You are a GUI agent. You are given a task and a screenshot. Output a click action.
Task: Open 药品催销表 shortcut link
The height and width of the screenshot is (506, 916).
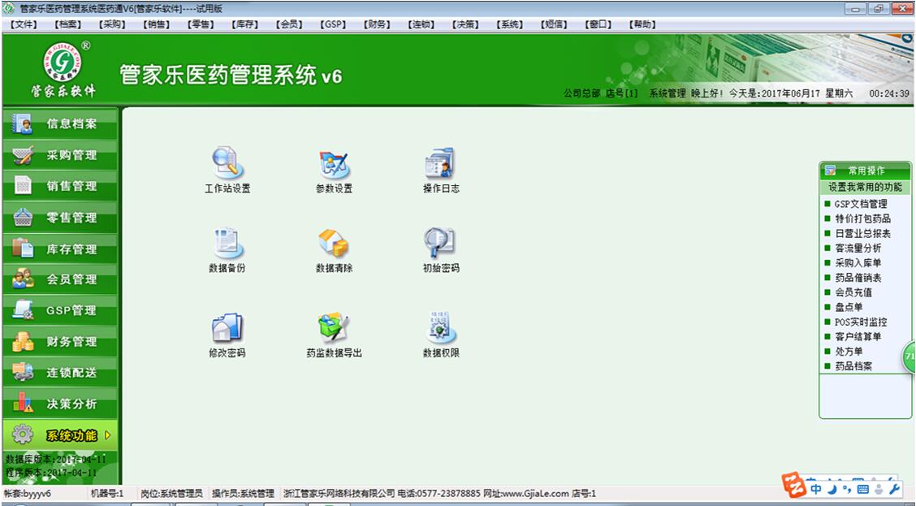(x=858, y=278)
